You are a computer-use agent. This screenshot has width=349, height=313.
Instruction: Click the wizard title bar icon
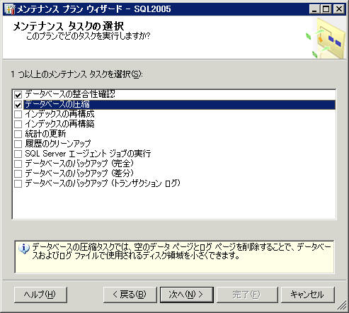point(10,9)
